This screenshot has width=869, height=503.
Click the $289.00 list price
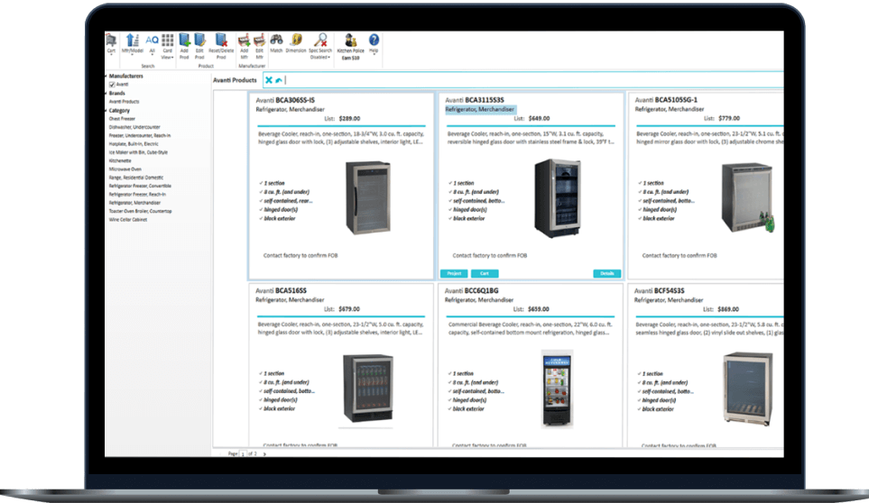tap(350, 118)
